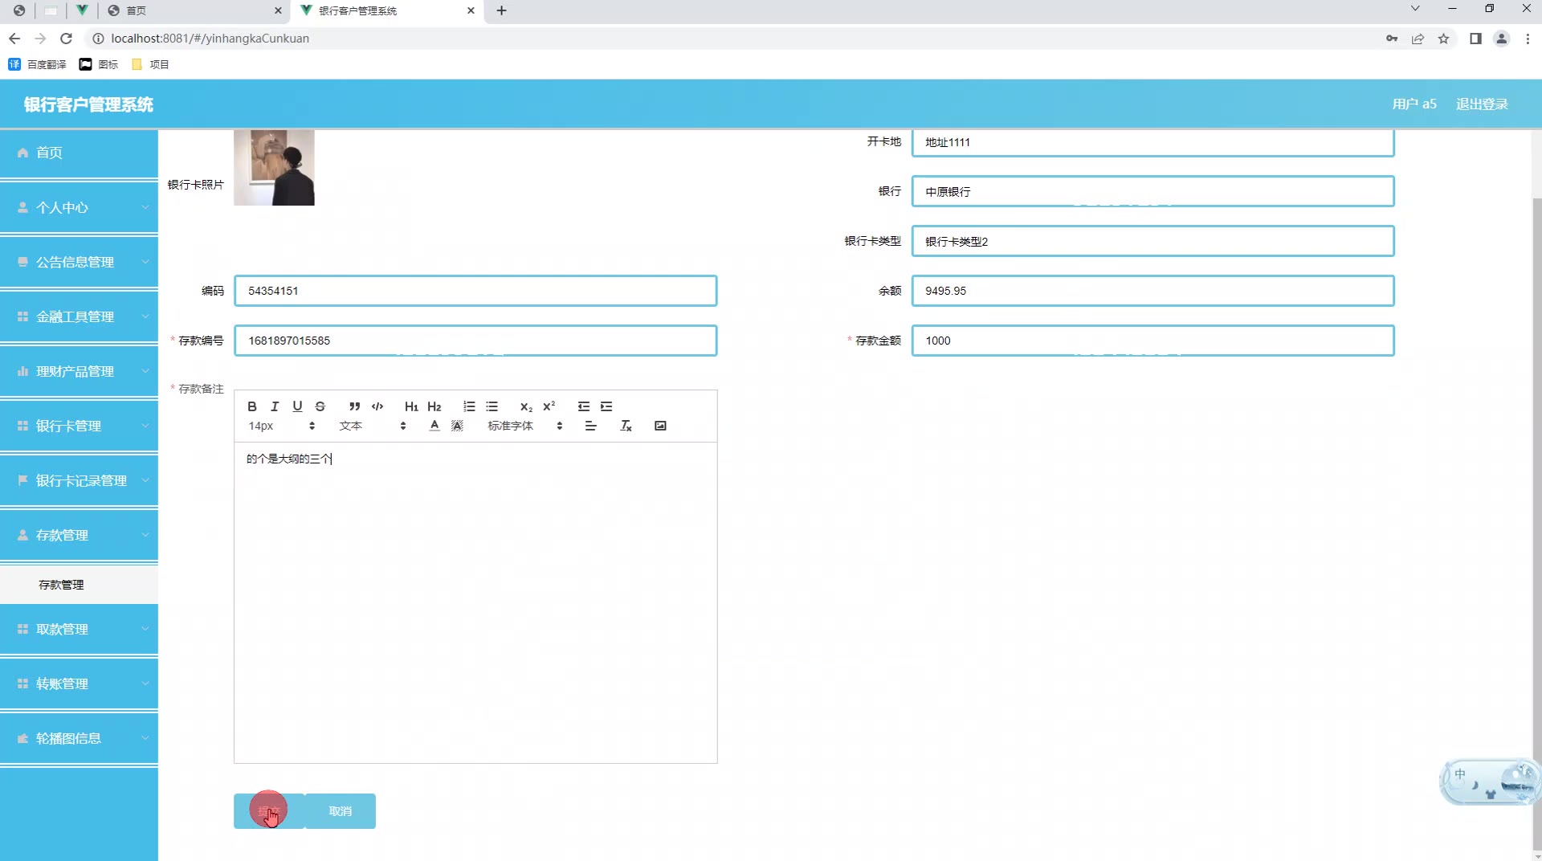Viewport: 1542px width, 861px height.
Task: Expand the 理财产品管理 sidebar menu
Action: coord(79,371)
